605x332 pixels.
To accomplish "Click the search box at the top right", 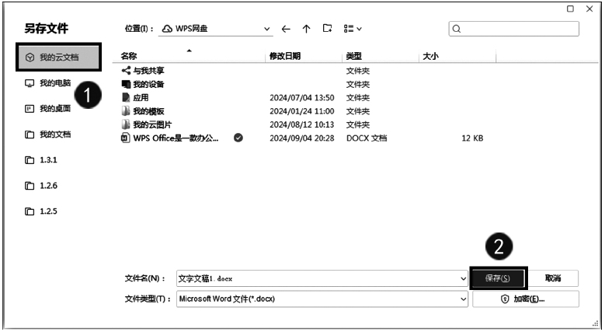I will pos(514,30).
